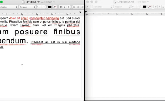The image size is (165, 101).
Task: Toggle Italic in Untitled 2.rtf toolbar
Action: 159,7
